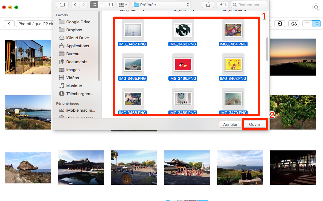Image resolution: width=323 pixels, height=201 pixels.
Task: Select Bureau in the sidebar
Action: [x=73, y=54]
